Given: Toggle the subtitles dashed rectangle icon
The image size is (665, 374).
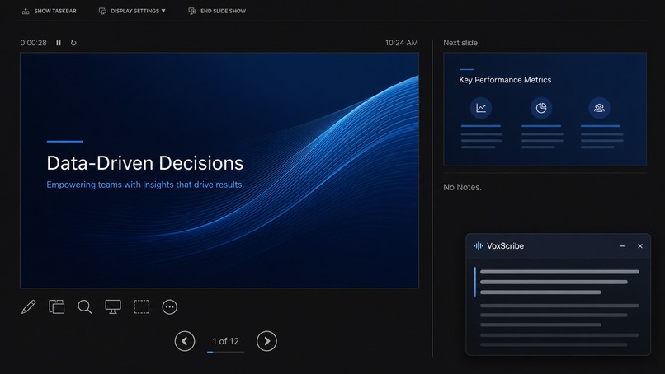Looking at the screenshot, I should pos(141,306).
